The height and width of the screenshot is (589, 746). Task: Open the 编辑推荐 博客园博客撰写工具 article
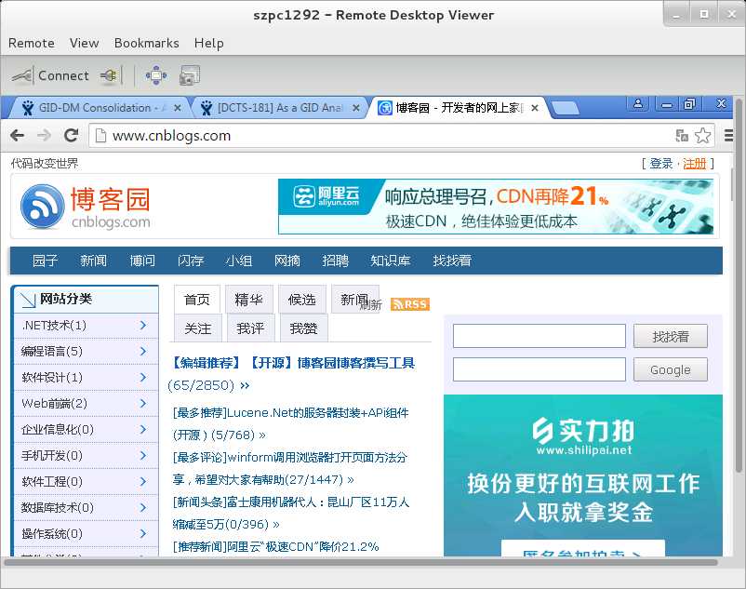[292, 364]
